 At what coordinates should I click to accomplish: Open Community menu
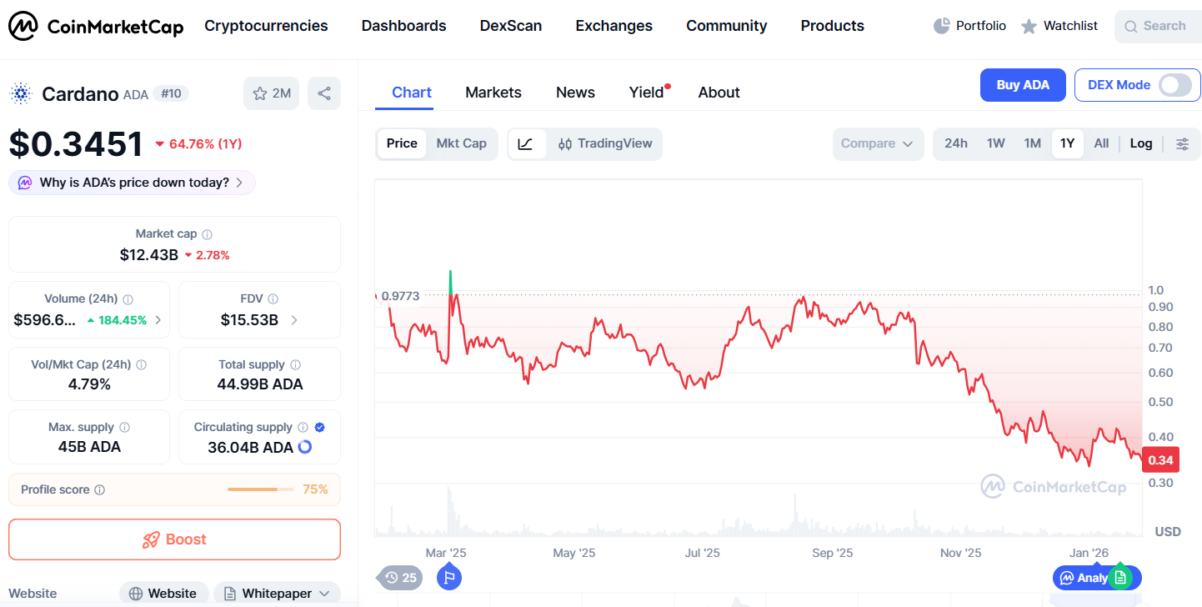[x=727, y=26]
